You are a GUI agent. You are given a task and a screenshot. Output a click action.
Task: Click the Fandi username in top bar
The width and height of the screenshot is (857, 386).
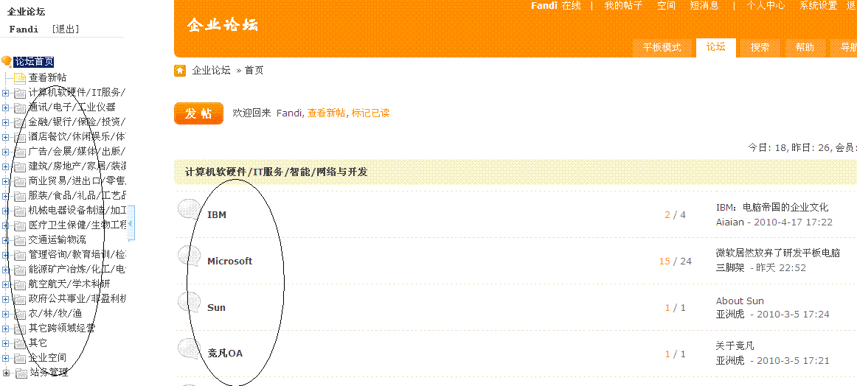544,6
